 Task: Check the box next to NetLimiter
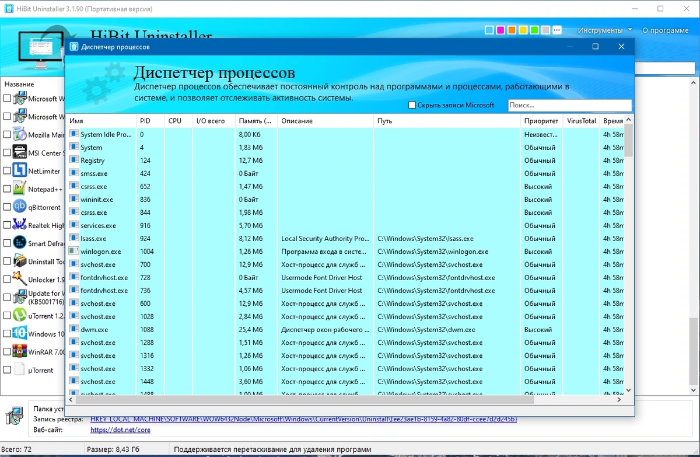(7, 170)
